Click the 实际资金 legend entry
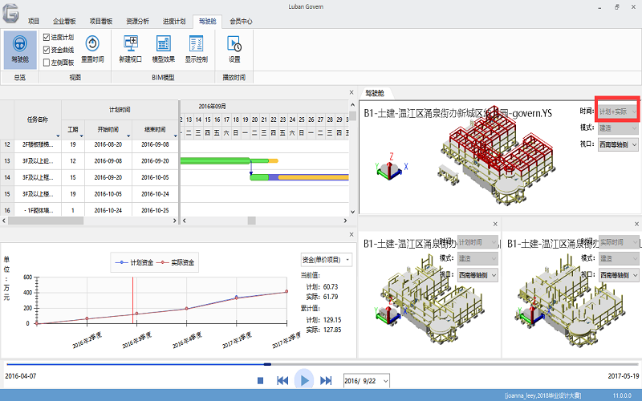 pos(177,263)
